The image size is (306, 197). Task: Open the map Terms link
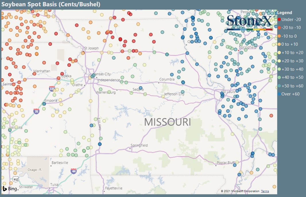pos(265,191)
